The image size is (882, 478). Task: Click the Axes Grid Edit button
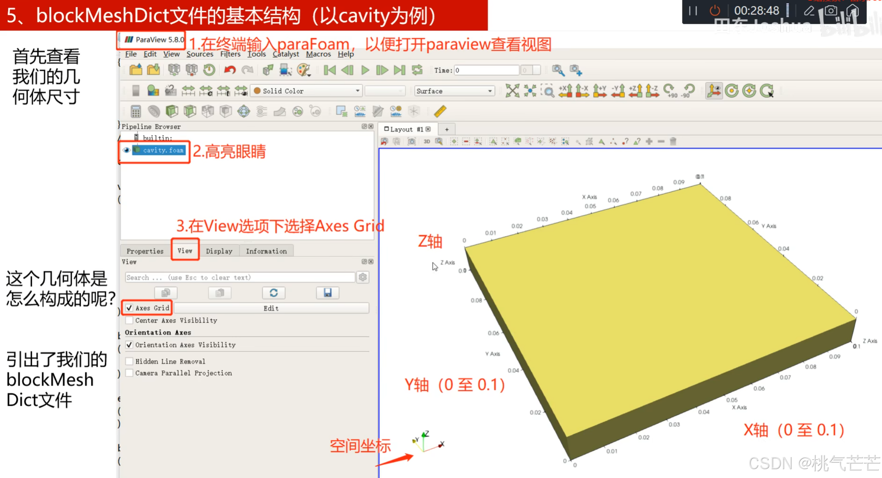[271, 308]
